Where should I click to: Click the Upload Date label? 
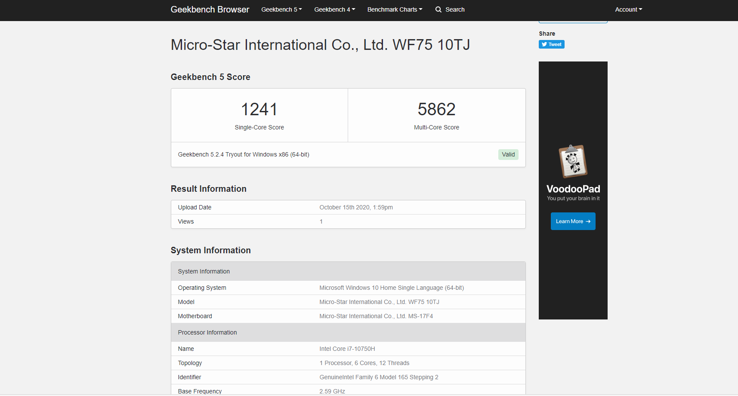[195, 207]
